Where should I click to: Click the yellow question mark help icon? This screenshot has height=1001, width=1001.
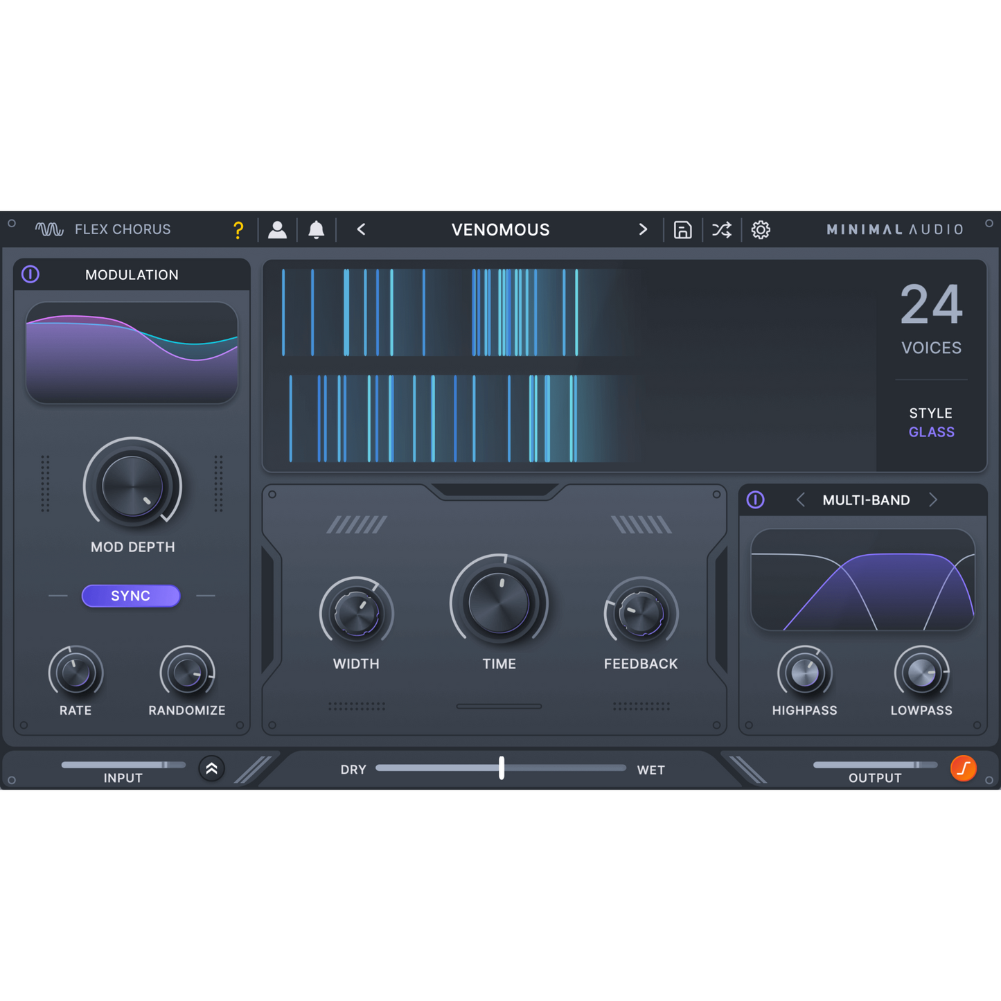coord(238,230)
